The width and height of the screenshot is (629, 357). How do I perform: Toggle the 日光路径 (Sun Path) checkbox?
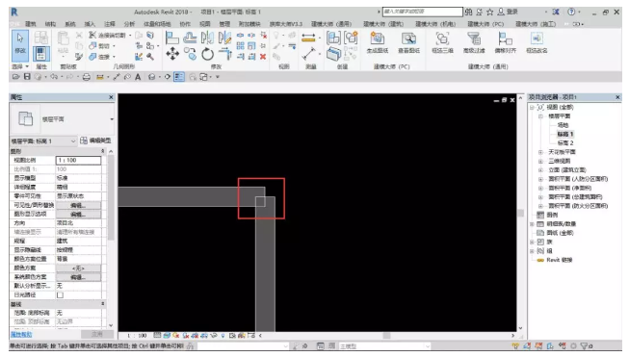pyautogui.click(x=60, y=294)
